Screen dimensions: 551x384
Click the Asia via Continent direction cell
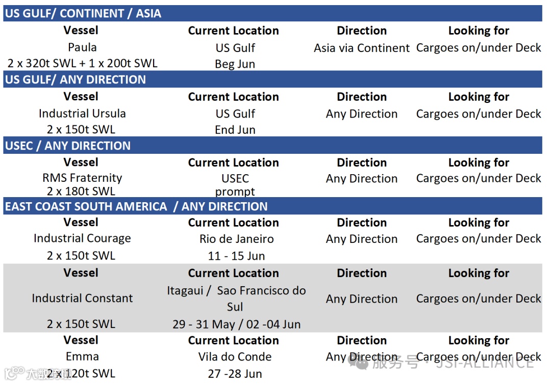coord(362,48)
